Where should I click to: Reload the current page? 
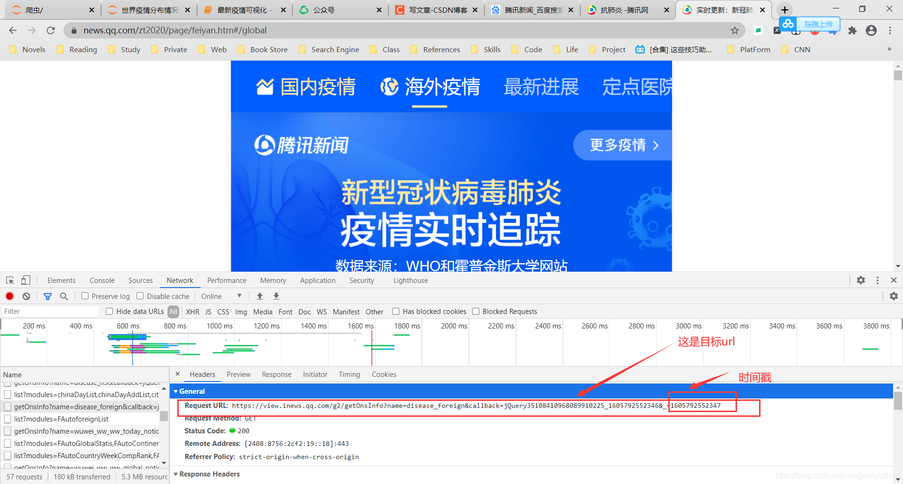(50, 31)
